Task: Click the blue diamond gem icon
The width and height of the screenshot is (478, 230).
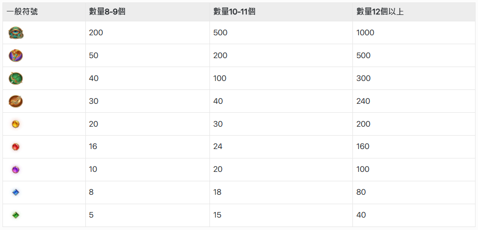Action: tap(15, 192)
